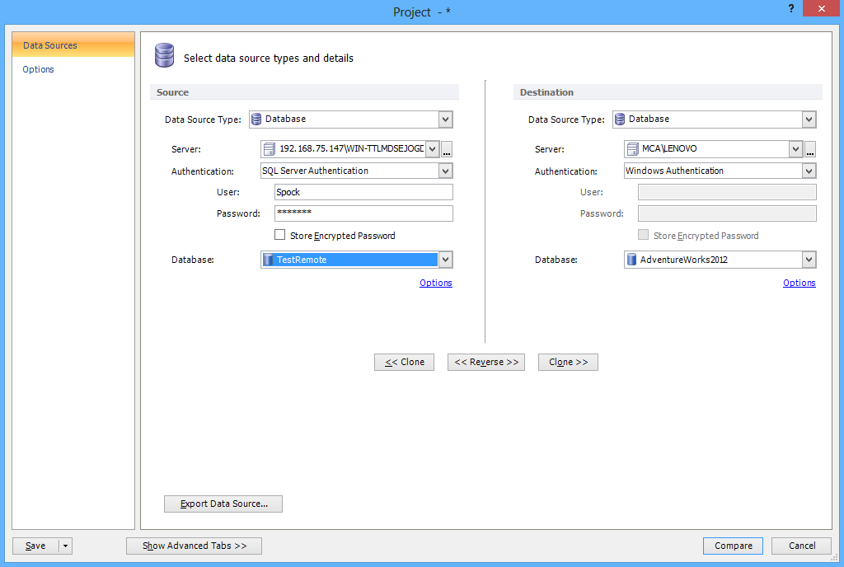Click disabled Destination Store Encrypted Password checkbox
Screen dimensions: 844x567
(643, 235)
